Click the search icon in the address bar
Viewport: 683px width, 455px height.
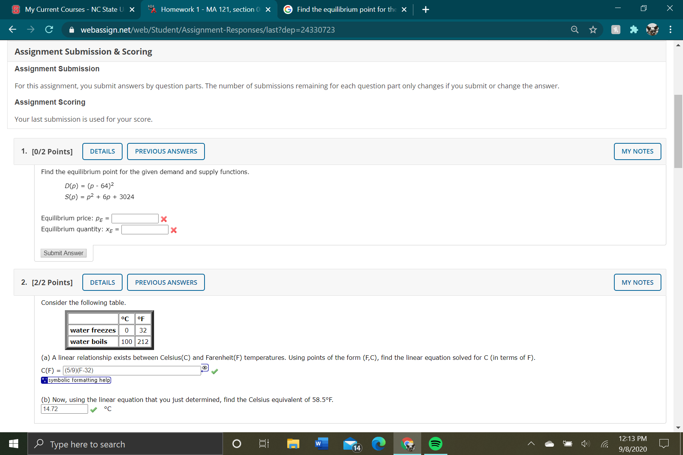click(574, 30)
